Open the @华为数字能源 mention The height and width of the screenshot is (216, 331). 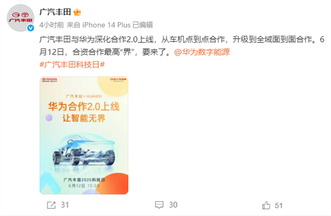202,52
